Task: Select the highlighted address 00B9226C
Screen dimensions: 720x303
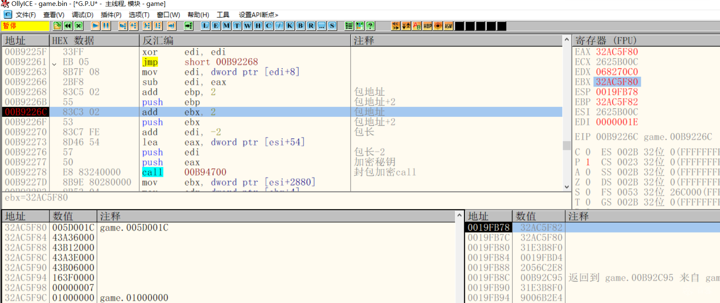Action: [25, 112]
